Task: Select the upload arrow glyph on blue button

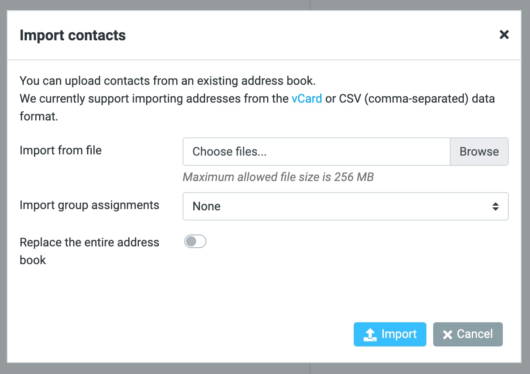Action: [369, 334]
